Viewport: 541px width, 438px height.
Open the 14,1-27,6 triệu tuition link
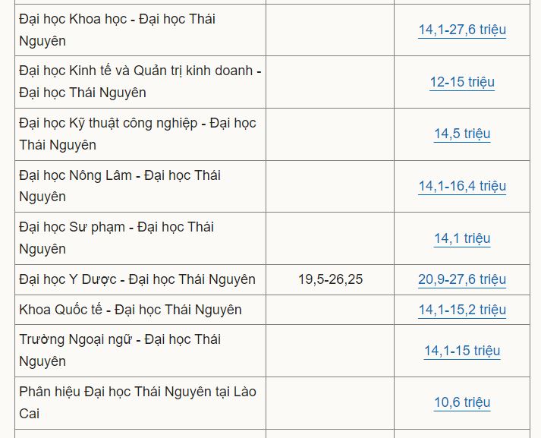click(462, 30)
